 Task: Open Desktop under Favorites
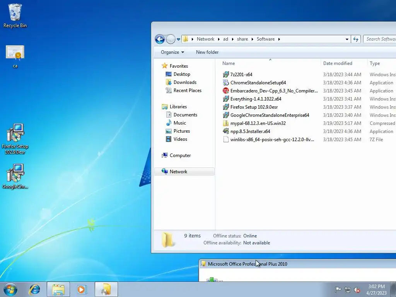(x=182, y=74)
